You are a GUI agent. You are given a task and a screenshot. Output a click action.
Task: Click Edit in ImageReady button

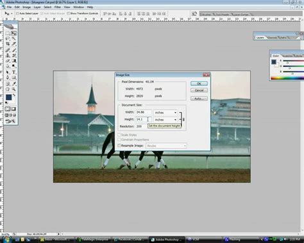coord(10,121)
